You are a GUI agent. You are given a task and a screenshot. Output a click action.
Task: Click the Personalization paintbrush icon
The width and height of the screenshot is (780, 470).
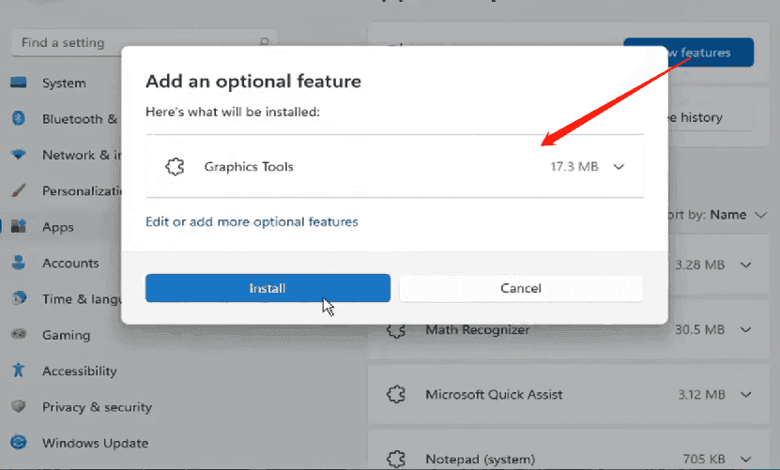point(19,190)
